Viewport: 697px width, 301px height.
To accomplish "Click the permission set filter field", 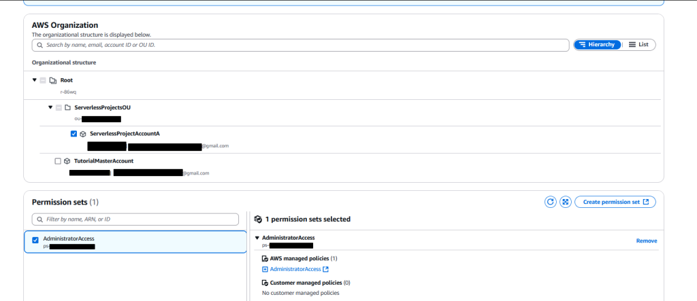I will point(135,219).
